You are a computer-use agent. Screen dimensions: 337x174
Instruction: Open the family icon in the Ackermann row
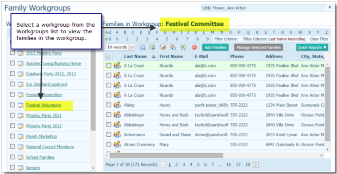pyautogui.click(x=117, y=135)
